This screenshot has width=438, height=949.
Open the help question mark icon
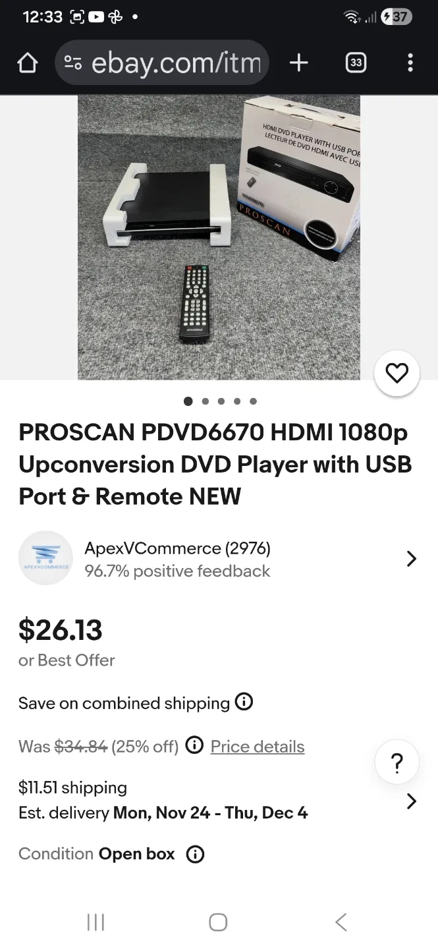click(397, 762)
